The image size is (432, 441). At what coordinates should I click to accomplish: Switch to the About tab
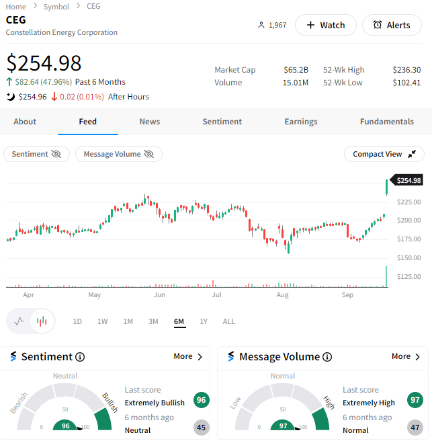[25, 122]
